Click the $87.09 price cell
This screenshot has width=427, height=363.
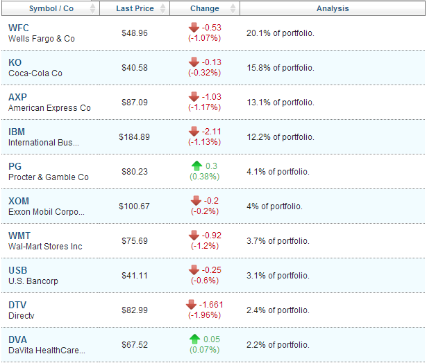click(x=135, y=103)
